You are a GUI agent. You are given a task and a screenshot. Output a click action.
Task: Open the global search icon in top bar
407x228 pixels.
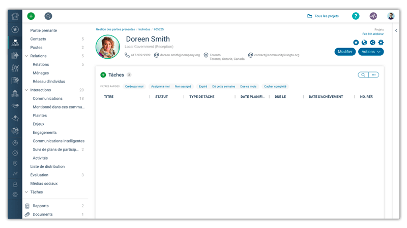(48, 16)
